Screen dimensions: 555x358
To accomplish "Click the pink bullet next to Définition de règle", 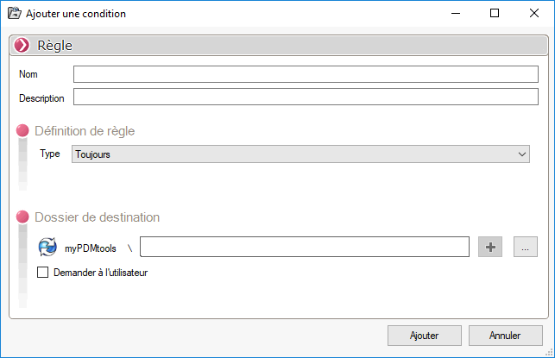I will coord(22,131).
